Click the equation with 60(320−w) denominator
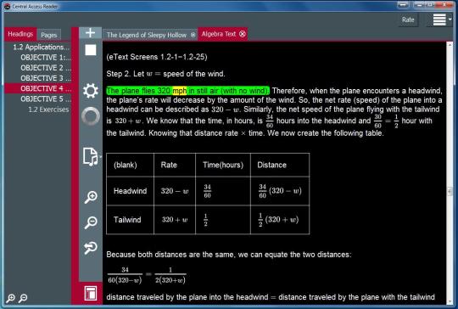The width and height of the screenshot is (458, 309). point(147,275)
